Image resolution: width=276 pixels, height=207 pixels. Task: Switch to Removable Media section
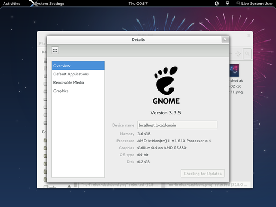click(78, 82)
